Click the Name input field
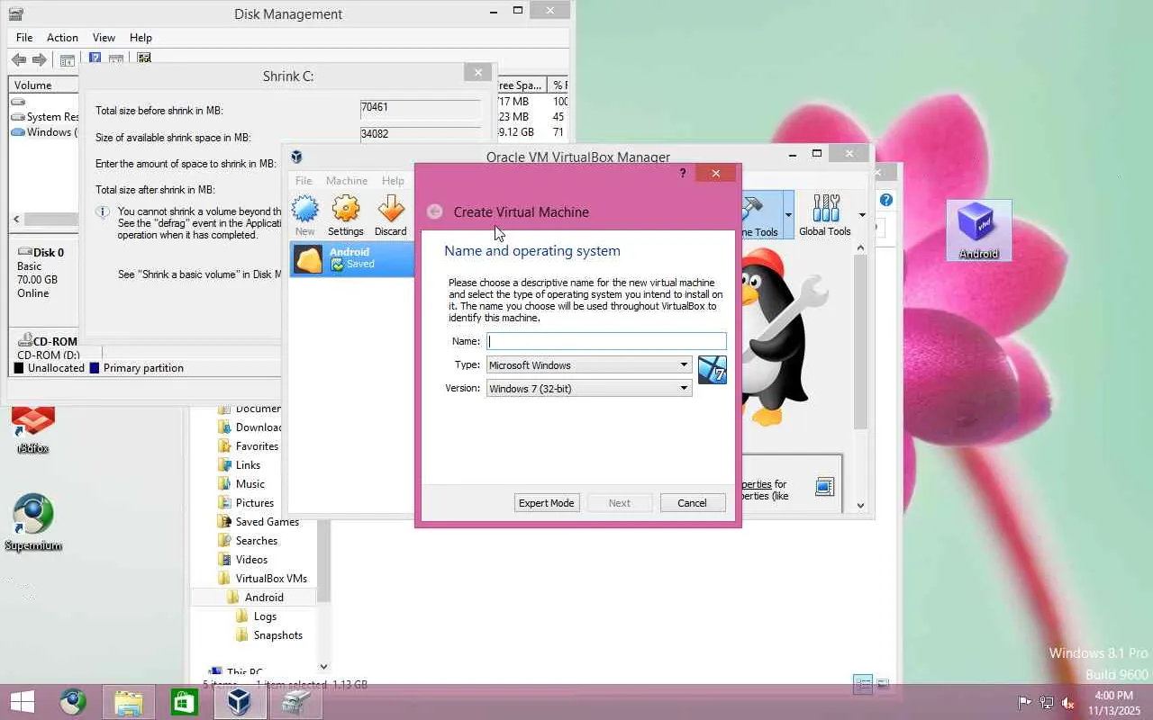Image resolution: width=1153 pixels, height=720 pixels. [606, 341]
